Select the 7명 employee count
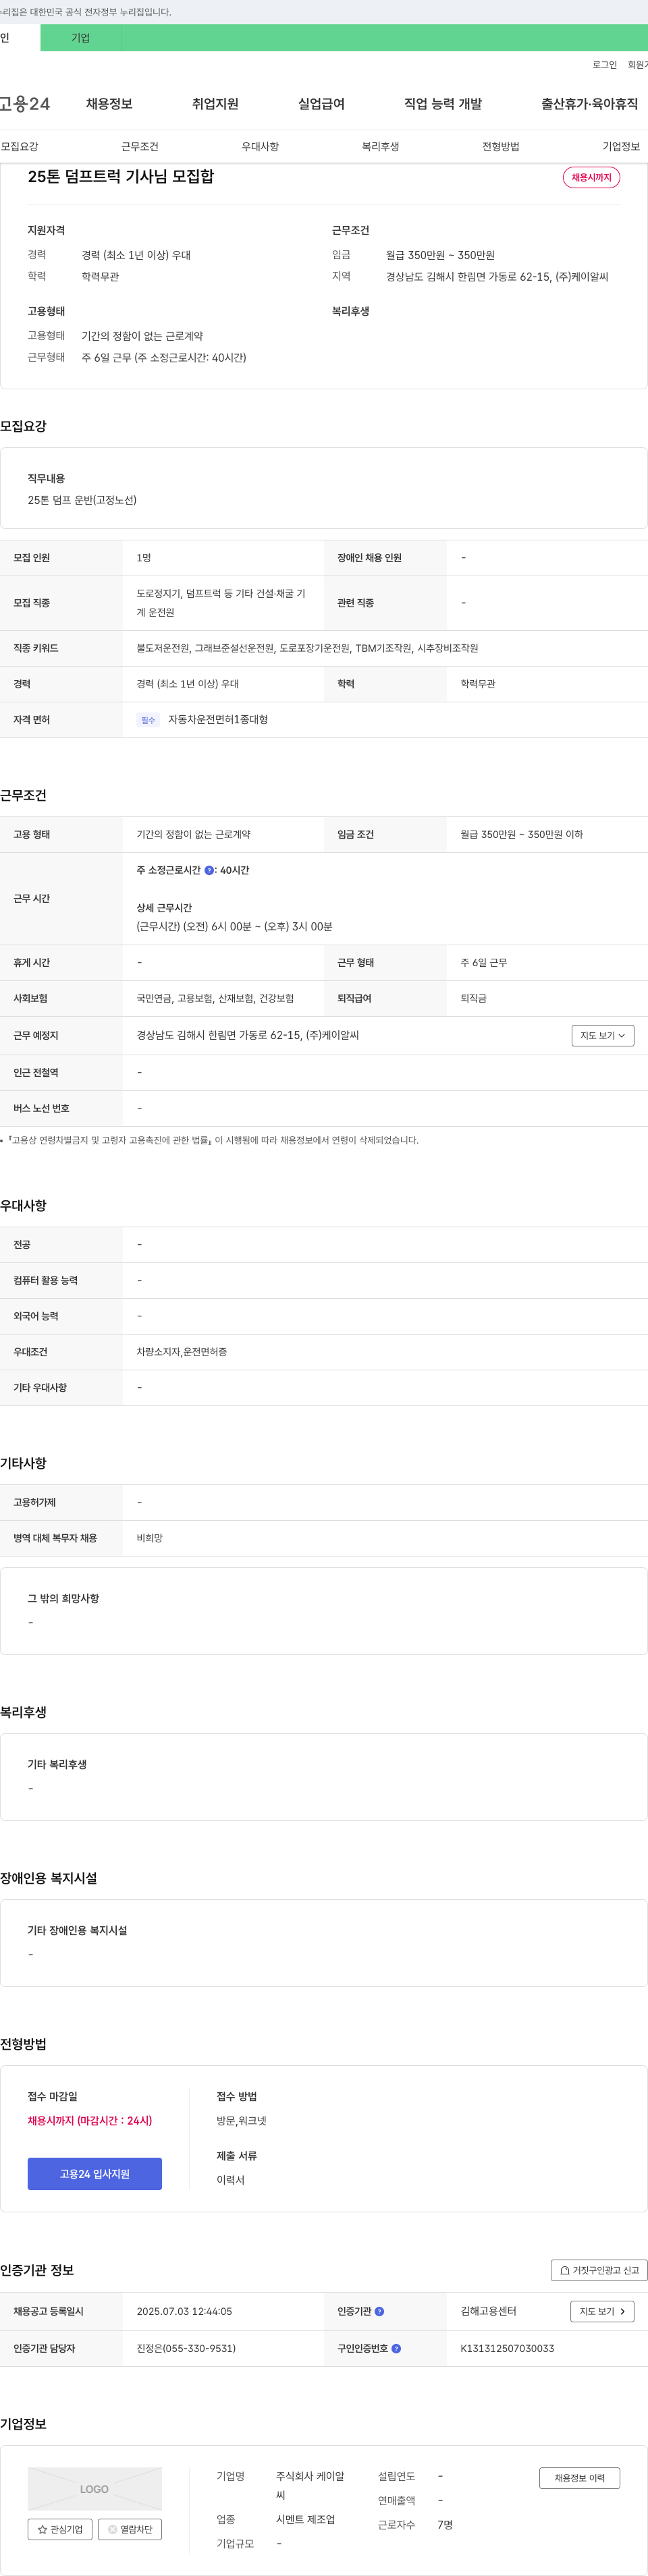This screenshot has height=2576, width=648. [445, 2526]
